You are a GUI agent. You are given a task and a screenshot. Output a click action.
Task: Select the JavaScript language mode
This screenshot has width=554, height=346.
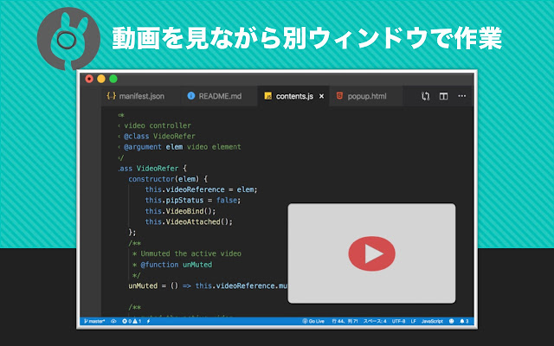(432, 321)
